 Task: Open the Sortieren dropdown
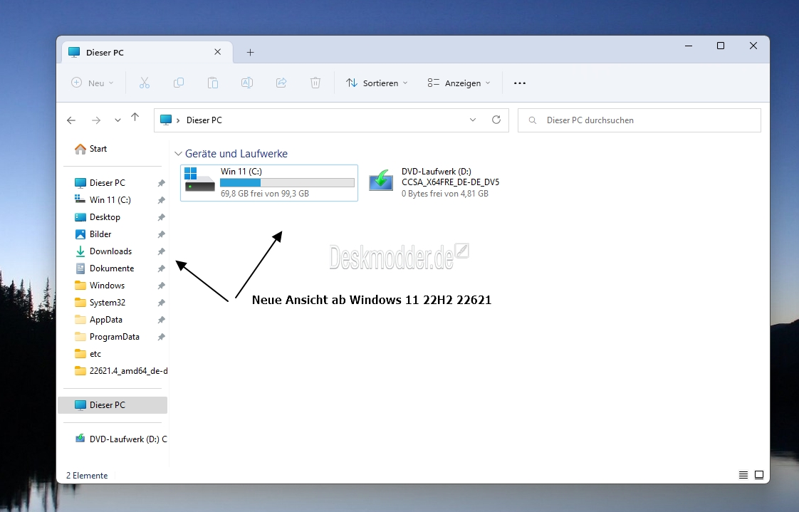click(x=377, y=83)
